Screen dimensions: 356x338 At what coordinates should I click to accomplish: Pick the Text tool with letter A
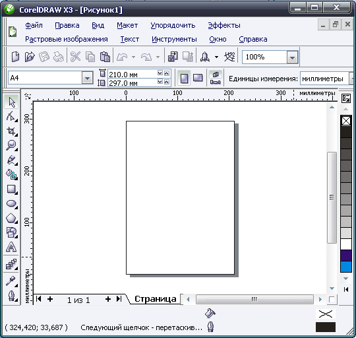[11, 247]
